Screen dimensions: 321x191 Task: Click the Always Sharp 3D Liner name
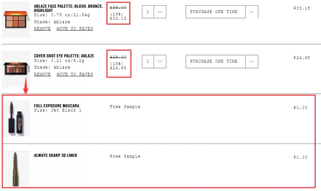(x=56, y=156)
